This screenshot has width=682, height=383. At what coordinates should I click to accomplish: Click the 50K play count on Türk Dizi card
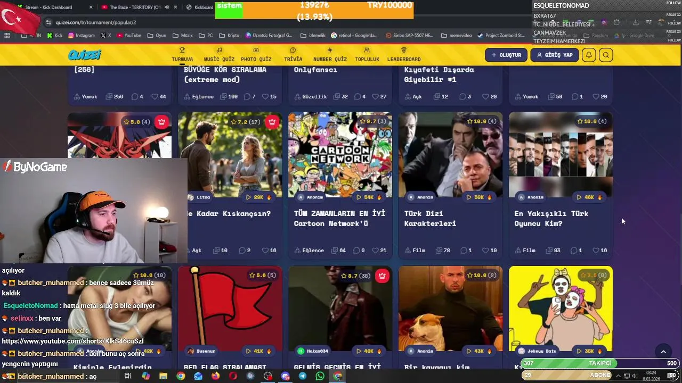tap(479, 197)
